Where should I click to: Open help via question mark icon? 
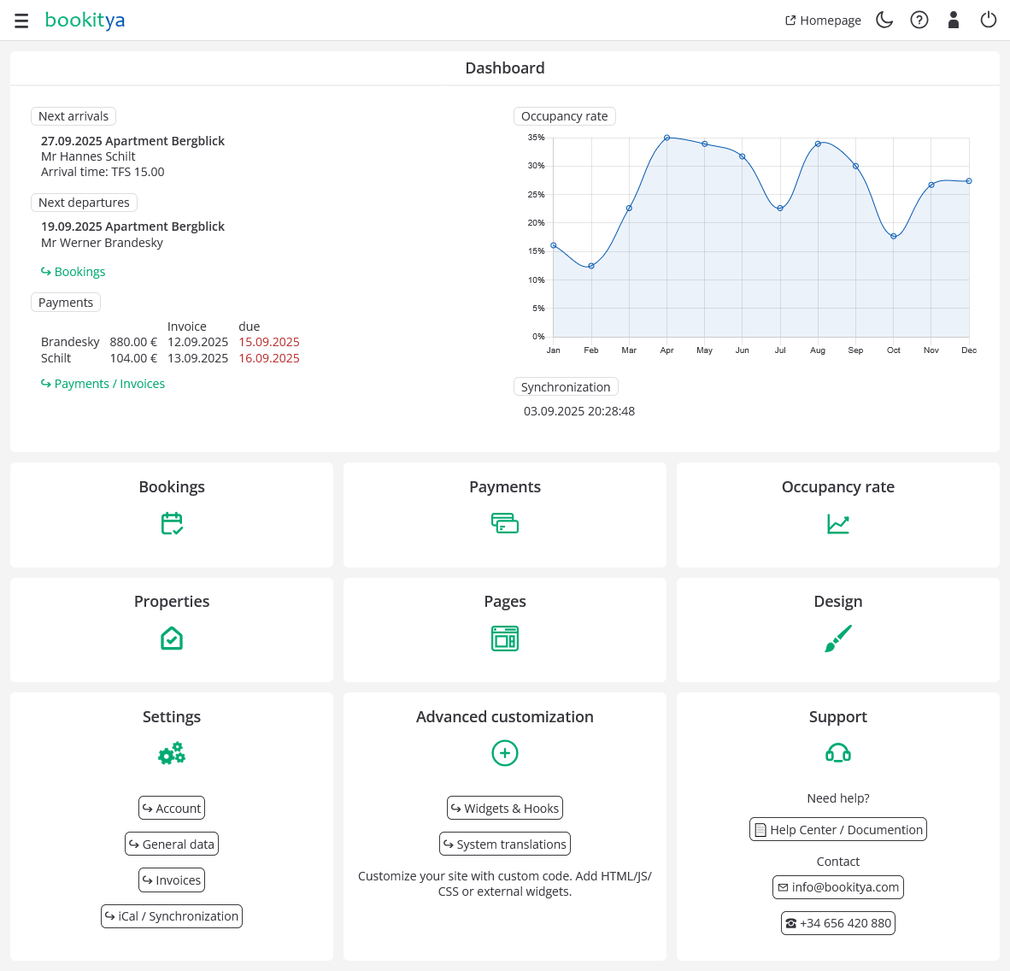click(919, 21)
